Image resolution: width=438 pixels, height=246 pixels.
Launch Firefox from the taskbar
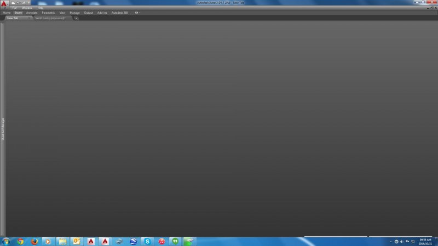click(x=34, y=242)
